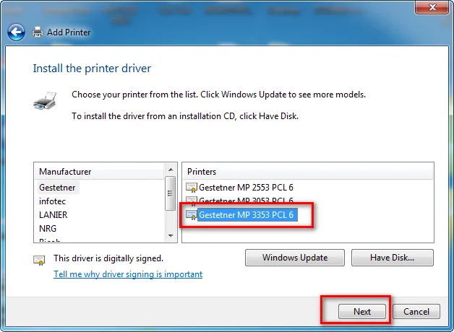
Task: Click the Manufacturer column header
Action: (x=99, y=172)
